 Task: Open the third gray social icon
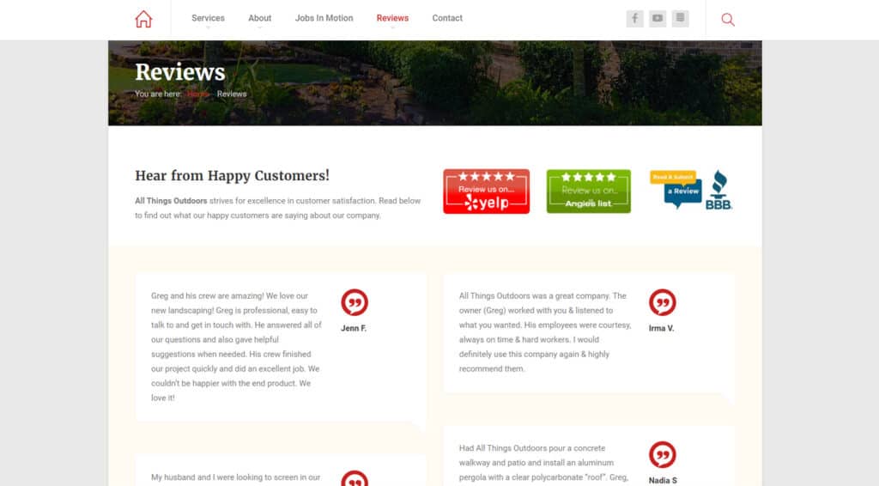681,19
